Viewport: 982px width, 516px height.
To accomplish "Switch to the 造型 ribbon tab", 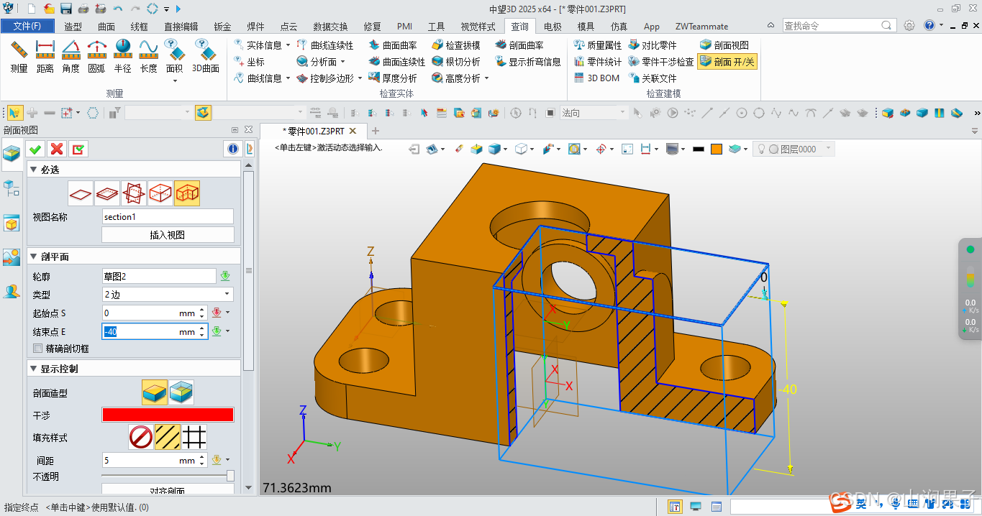I will (x=73, y=27).
